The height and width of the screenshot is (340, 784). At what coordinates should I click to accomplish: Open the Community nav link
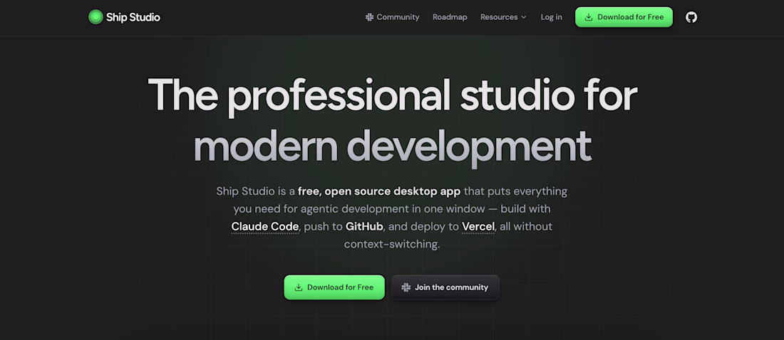click(x=393, y=17)
